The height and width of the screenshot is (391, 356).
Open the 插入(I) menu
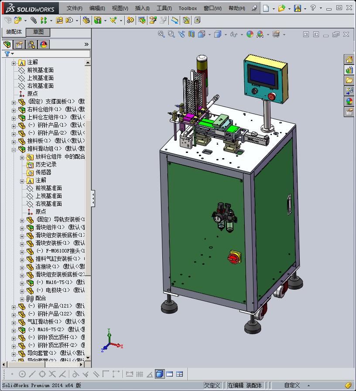tap(142, 8)
